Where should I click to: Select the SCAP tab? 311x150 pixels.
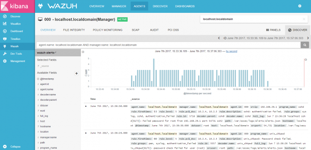(x=136, y=30)
